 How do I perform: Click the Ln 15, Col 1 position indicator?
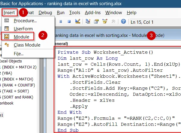142,22
